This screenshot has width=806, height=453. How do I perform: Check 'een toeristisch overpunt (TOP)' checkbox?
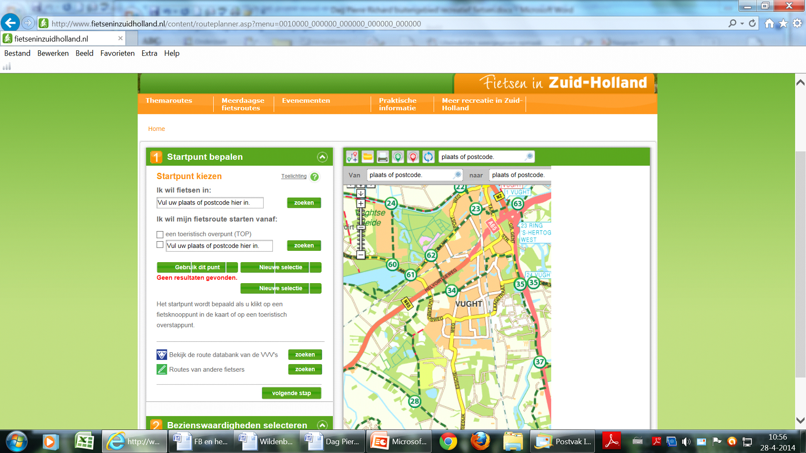click(160, 235)
